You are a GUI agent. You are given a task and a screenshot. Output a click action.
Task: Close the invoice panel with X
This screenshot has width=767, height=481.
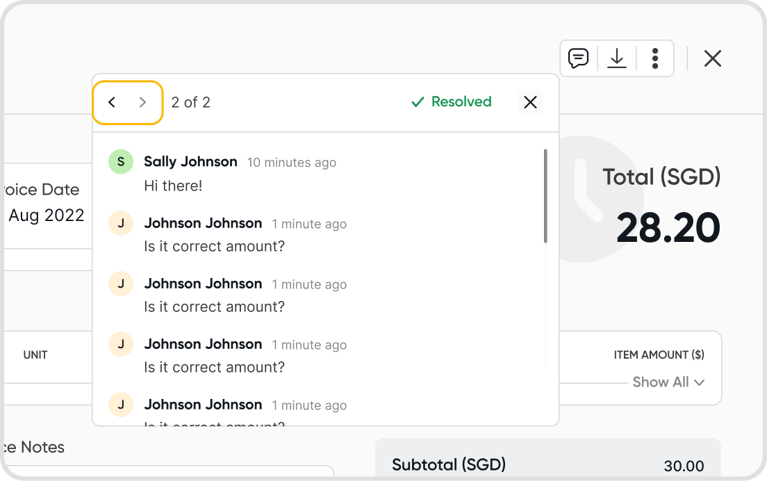coord(712,58)
